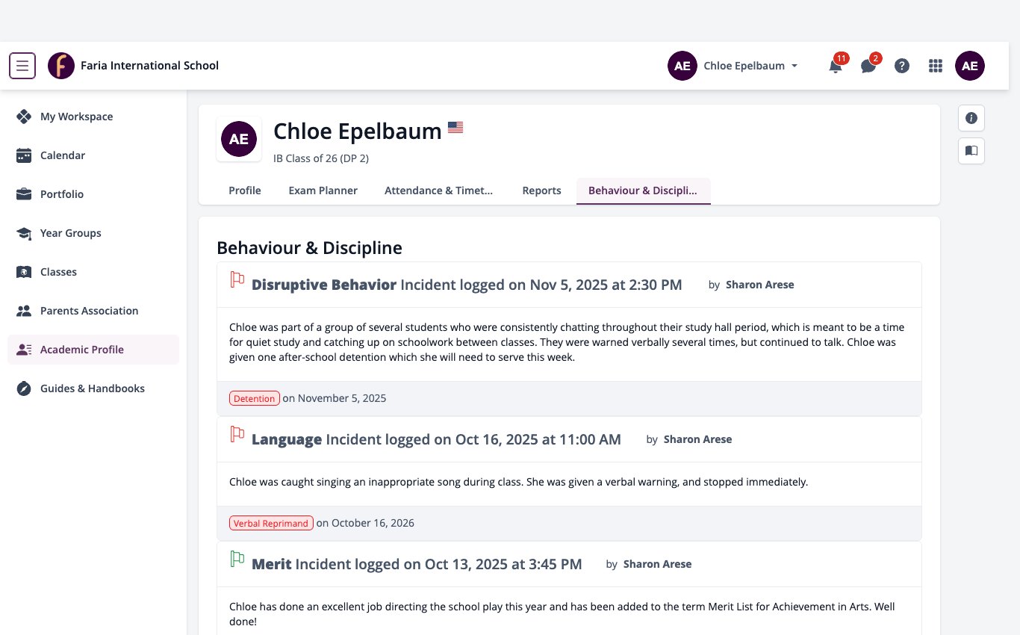This screenshot has width=1020, height=635.
Task: Click the US flag beside student name
Action: pos(455,128)
